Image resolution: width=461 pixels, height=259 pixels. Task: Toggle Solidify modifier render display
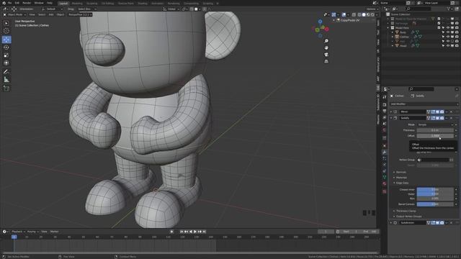click(442, 118)
